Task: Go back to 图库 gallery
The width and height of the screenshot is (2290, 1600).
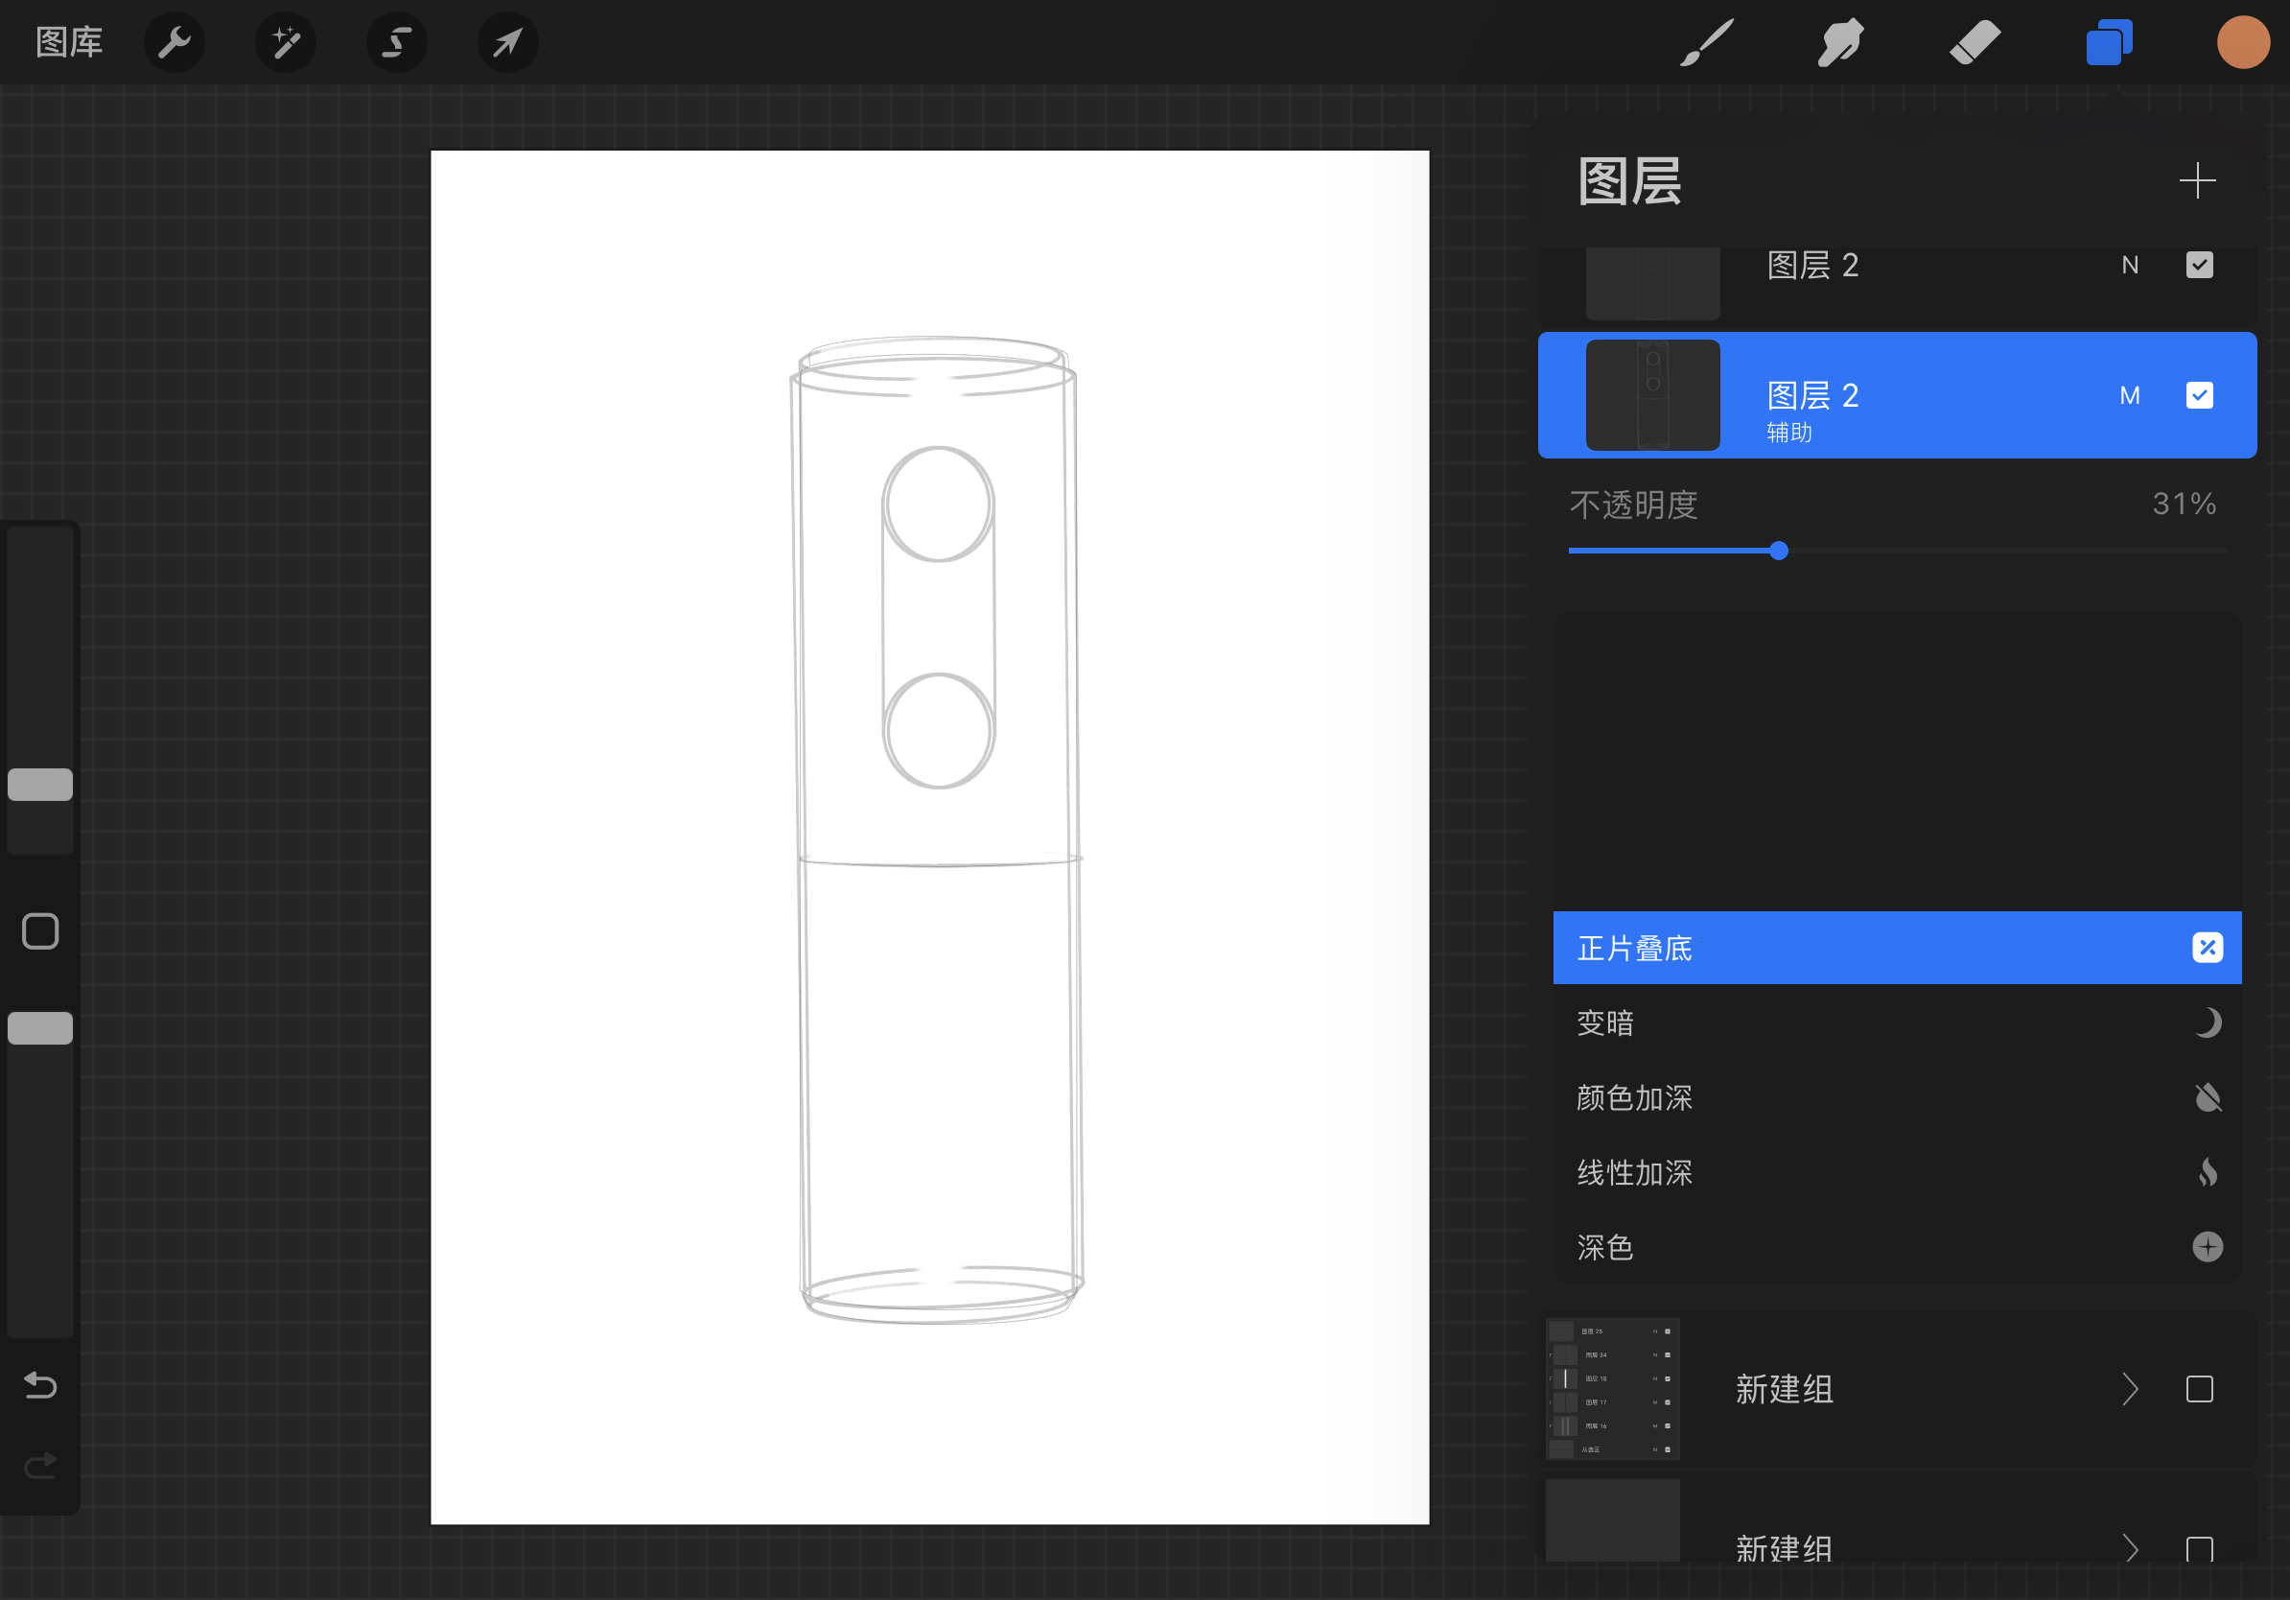Action: click(69, 42)
